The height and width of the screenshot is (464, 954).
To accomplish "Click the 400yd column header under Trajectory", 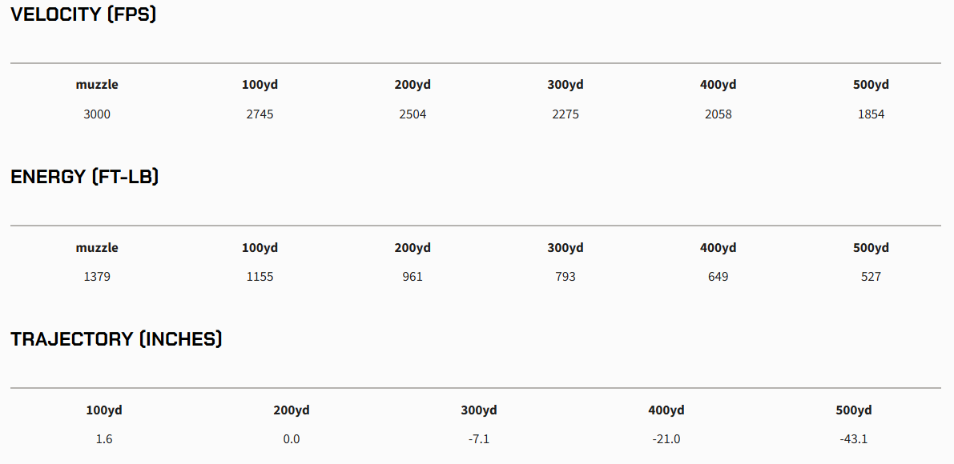I will [666, 410].
